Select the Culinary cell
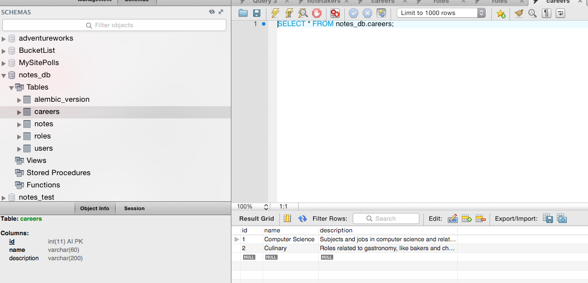 click(x=290, y=248)
